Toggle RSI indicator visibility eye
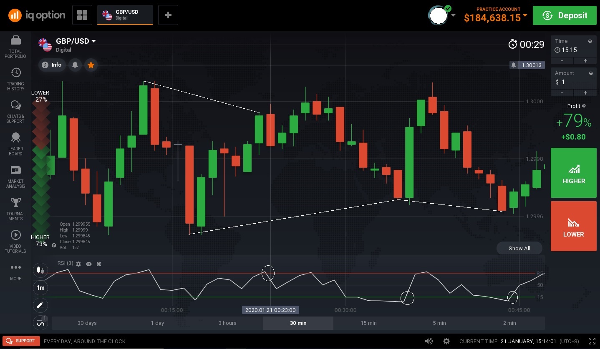This screenshot has width=600, height=349. [89, 264]
